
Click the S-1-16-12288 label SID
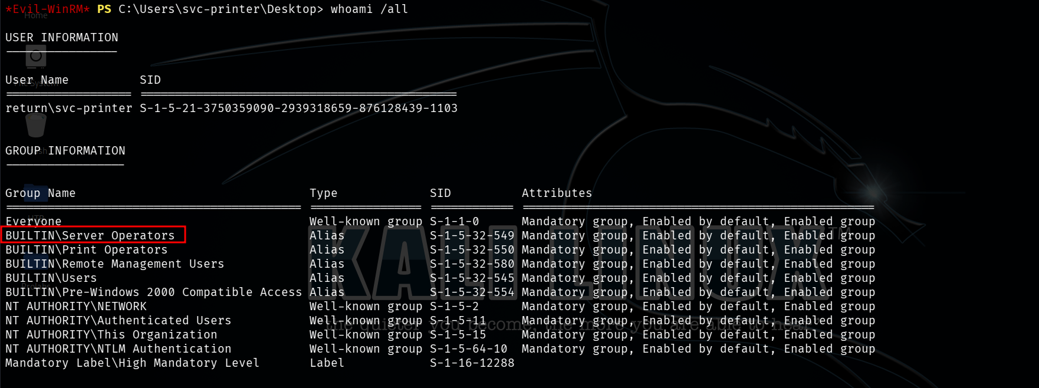(x=472, y=363)
